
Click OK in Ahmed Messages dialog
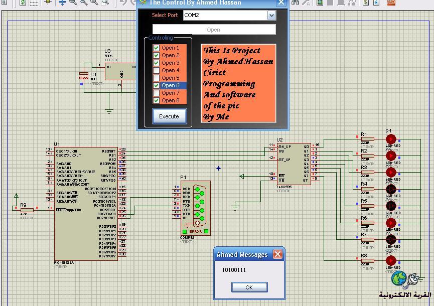pyautogui.click(x=249, y=287)
